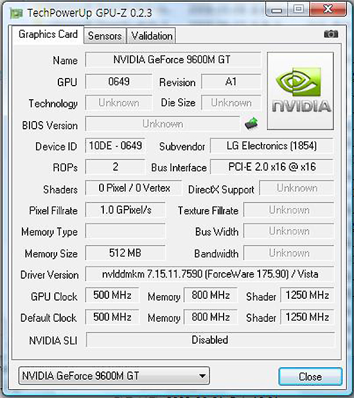354x398 pixels.
Task: Click the "Default Clock" label
Action: click(x=48, y=318)
